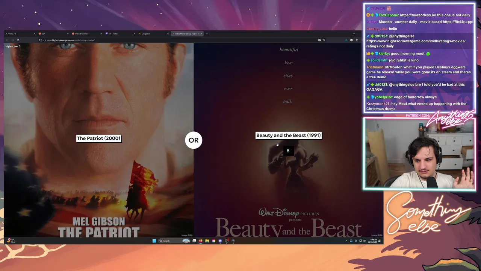This screenshot has height=271, width=481.
Task: Open the network and volume quick settings
Action: click(362, 241)
